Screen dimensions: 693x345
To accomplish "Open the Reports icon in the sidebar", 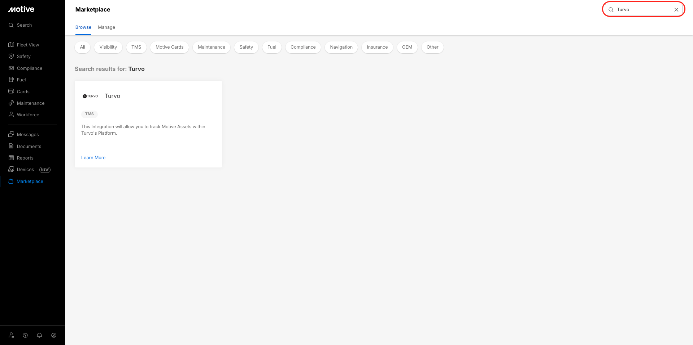I will [x=11, y=158].
